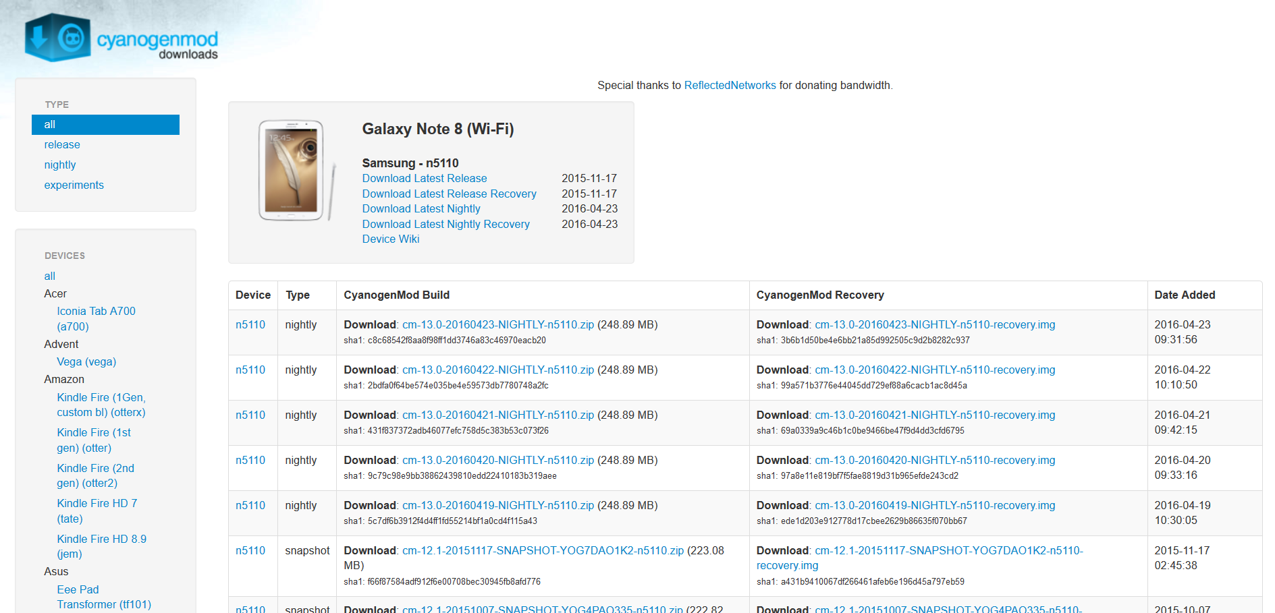Download cm-12.1-20151117-SNAPSHOT-YOG7DAO1K2-n5110.zip build

tap(543, 551)
